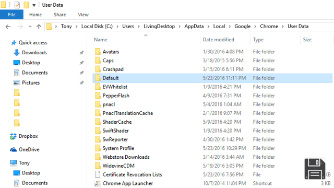Select the pnacl folder icon

tap(98, 104)
